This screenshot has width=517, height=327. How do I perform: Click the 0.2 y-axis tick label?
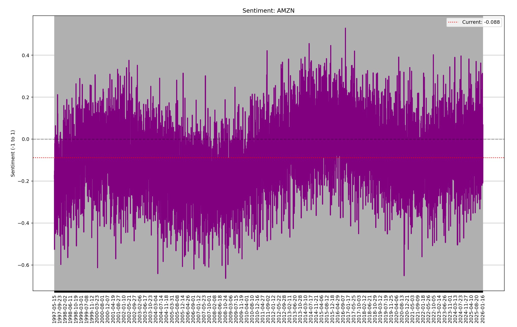coord(25,97)
